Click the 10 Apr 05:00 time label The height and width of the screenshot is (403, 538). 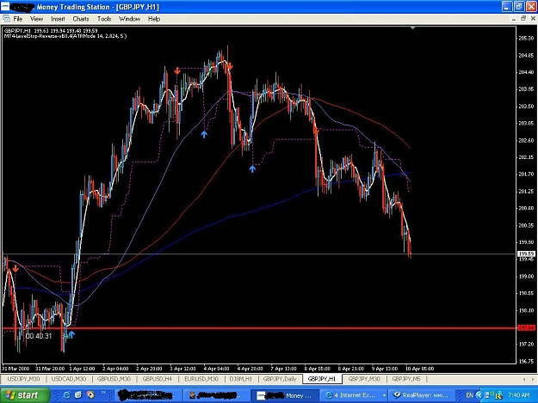coord(419,369)
